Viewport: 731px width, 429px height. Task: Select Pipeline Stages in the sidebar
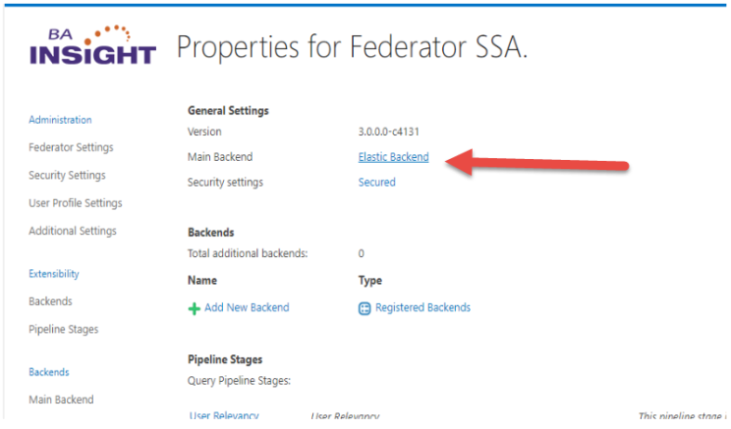pos(64,330)
